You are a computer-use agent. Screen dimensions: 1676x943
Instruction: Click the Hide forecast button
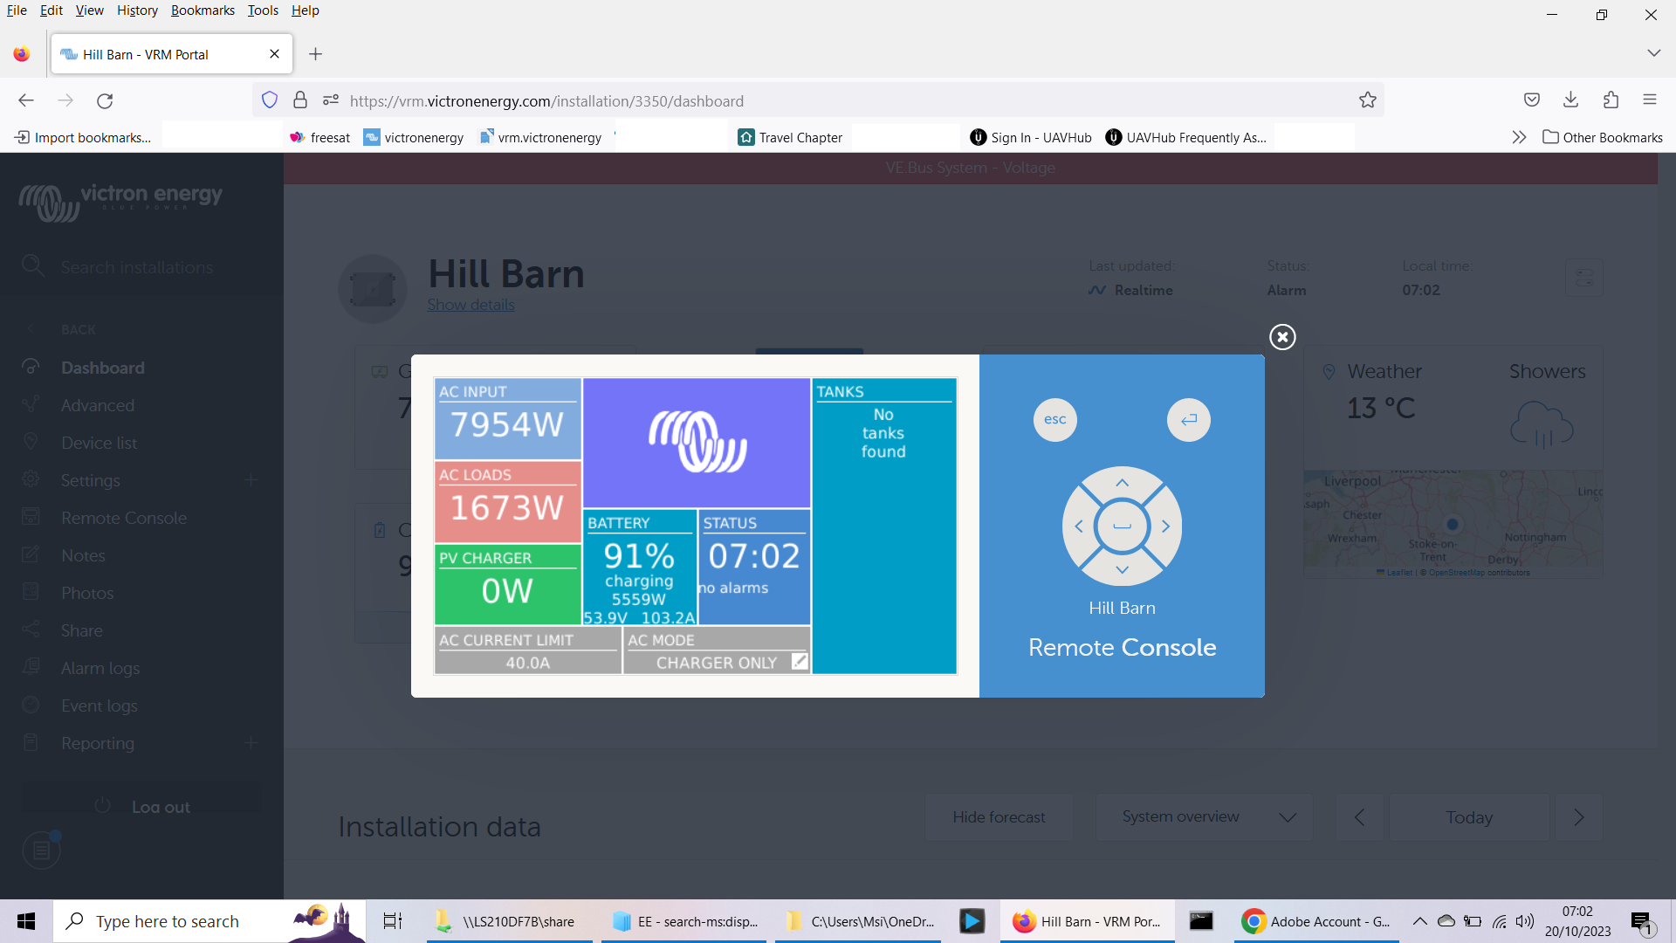click(999, 817)
